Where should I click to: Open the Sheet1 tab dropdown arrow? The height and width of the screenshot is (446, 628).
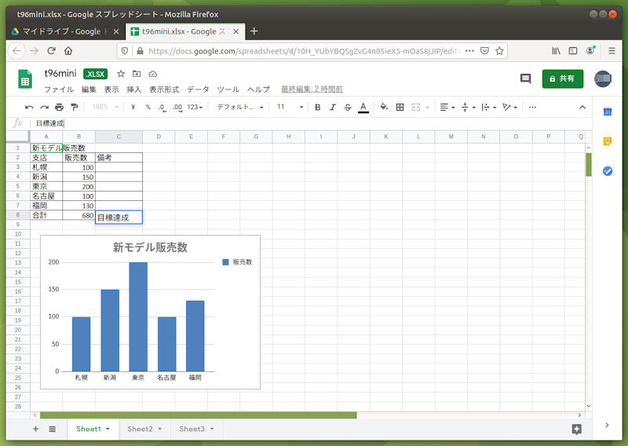click(108, 429)
